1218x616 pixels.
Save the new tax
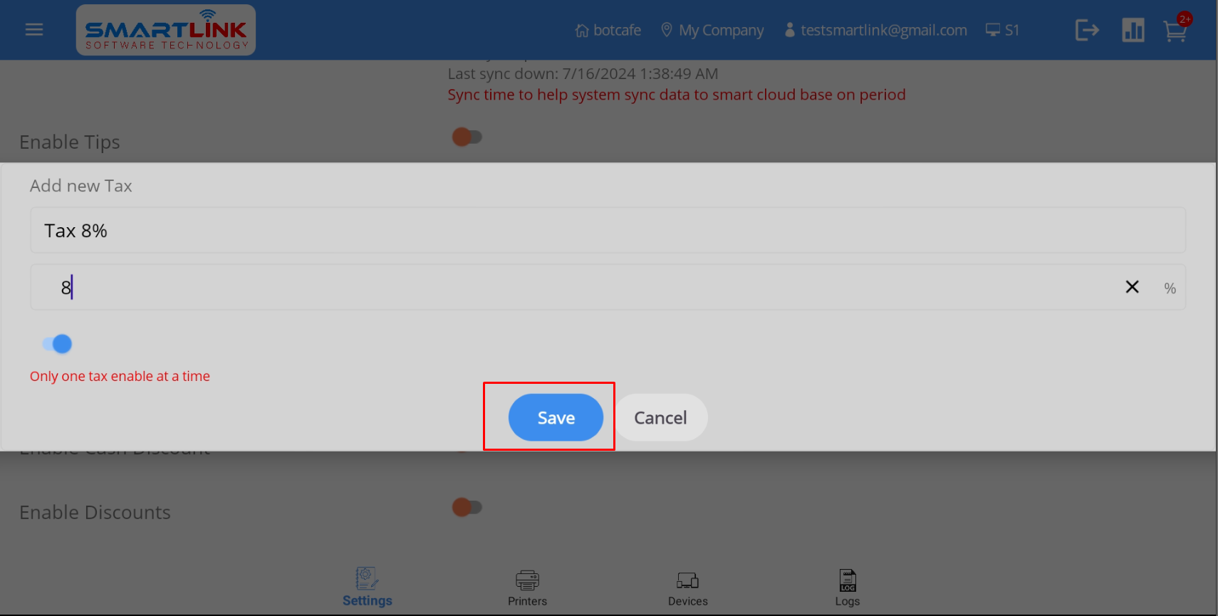(556, 417)
